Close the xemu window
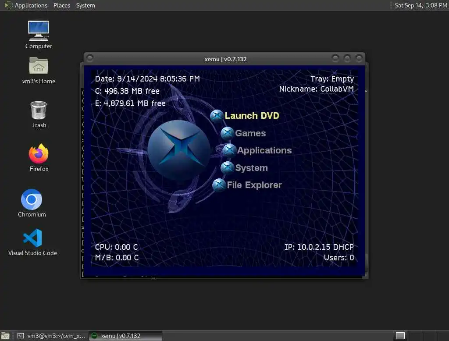Screen dimensions: 449x341 point(359,58)
